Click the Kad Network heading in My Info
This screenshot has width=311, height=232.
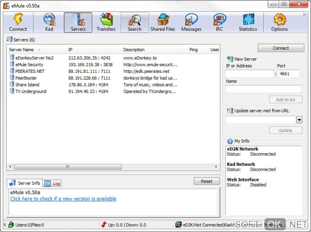(241, 164)
